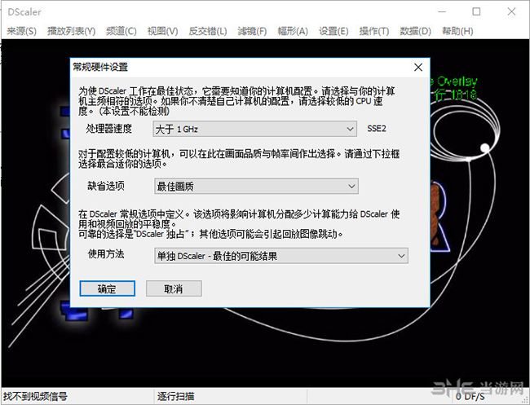Click the SSE2 label
The height and width of the screenshot is (405, 530).
click(377, 129)
